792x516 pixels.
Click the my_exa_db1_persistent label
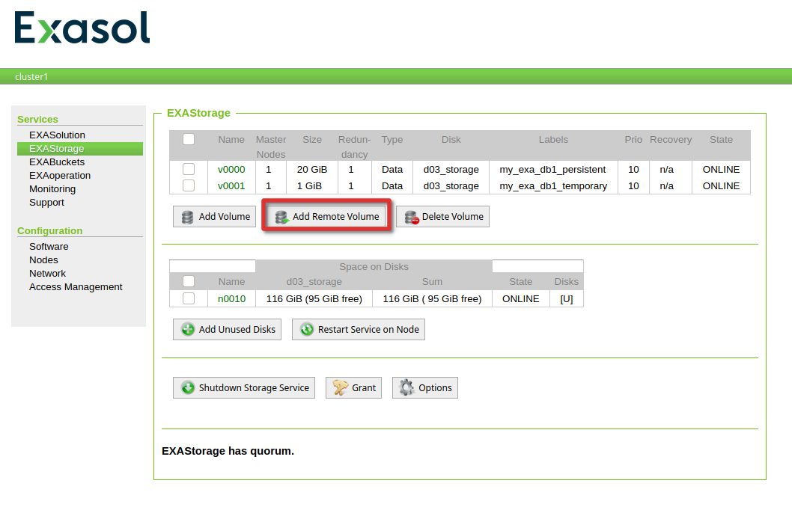pyautogui.click(x=552, y=170)
